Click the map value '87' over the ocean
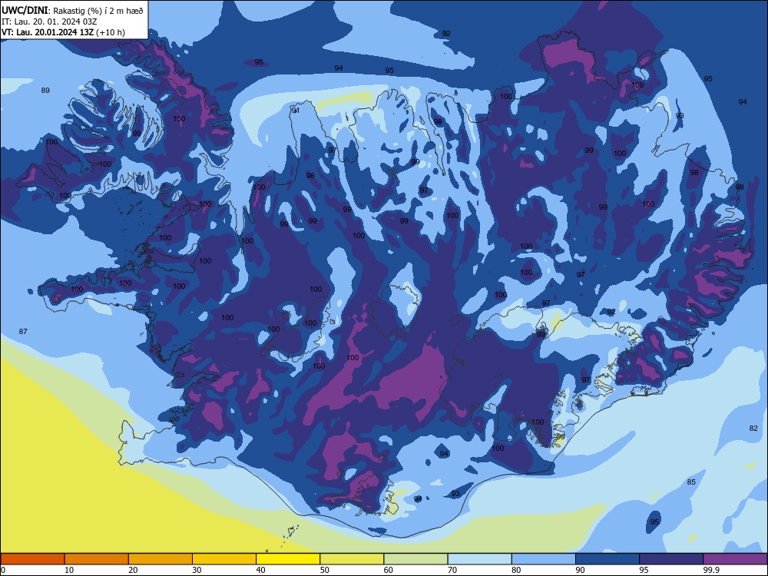Screen dimensions: 768x576 23,332
